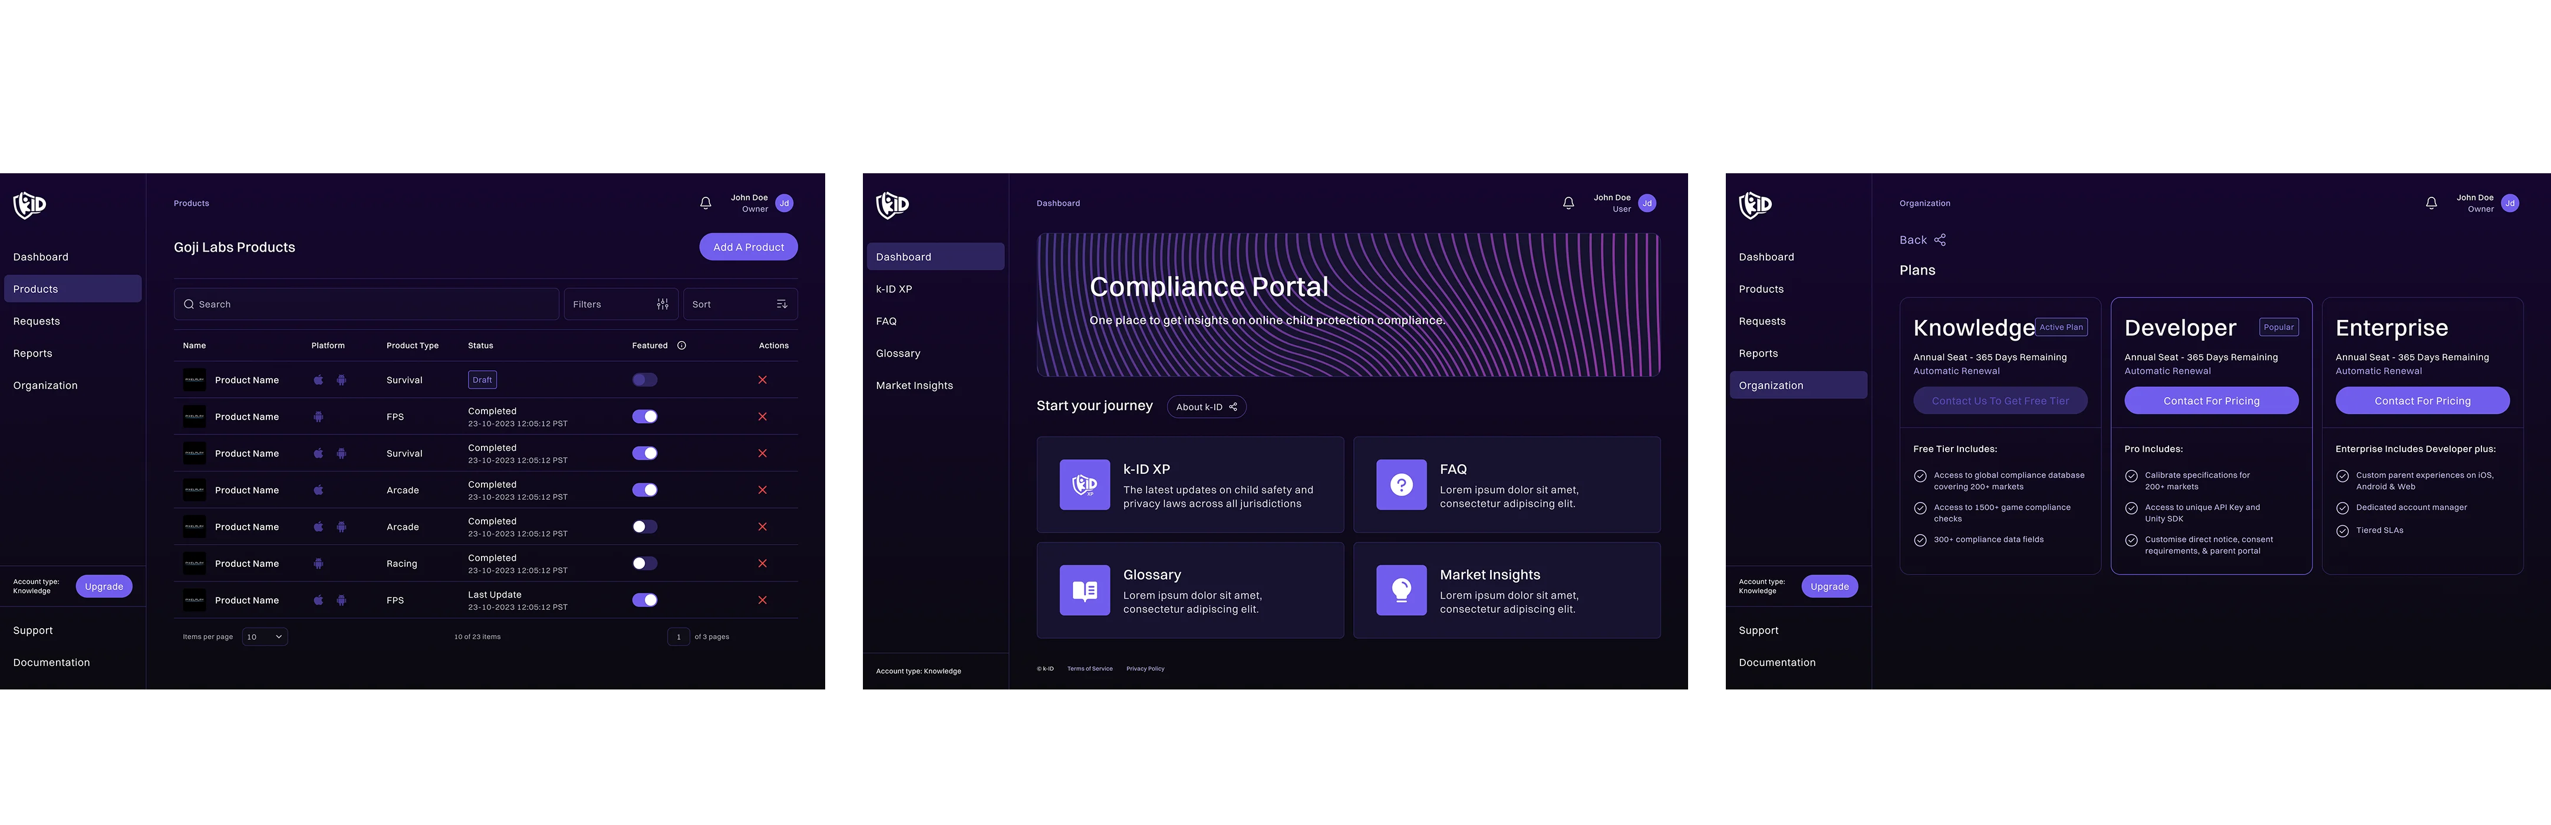Image resolution: width=2551 pixels, height=825 pixels.
Task: Open the Filters dropdown
Action: pyautogui.click(x=621, y=304)
